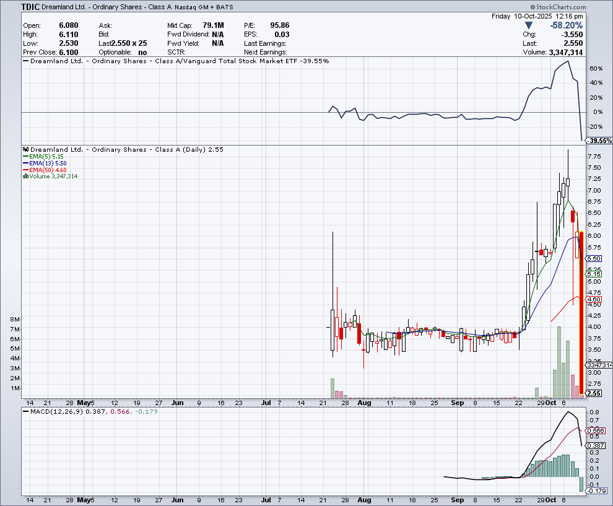Viewport: 613px width, 506px height.
Task: Click the EMA(50) 4.60 legend entry
Action: [x=45, y=170]
